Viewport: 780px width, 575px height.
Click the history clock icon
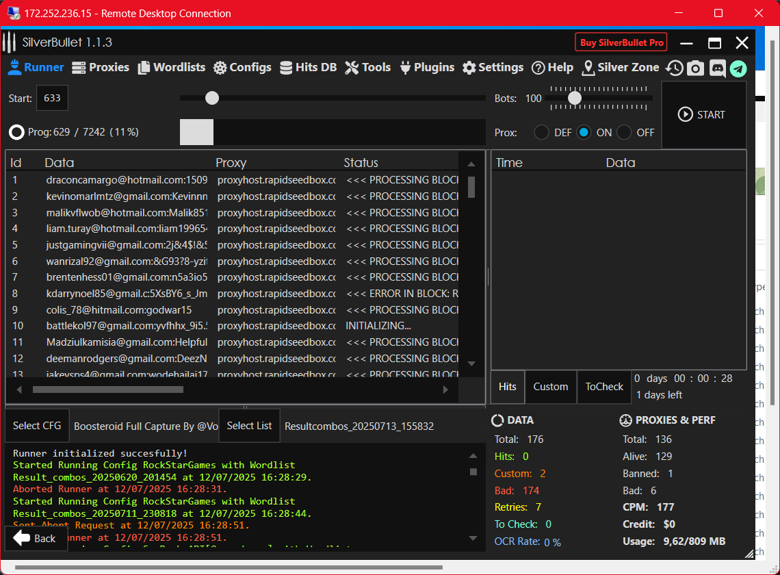click(x=675, y=68)
